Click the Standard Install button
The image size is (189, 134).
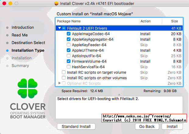click(x=76, y=126)
